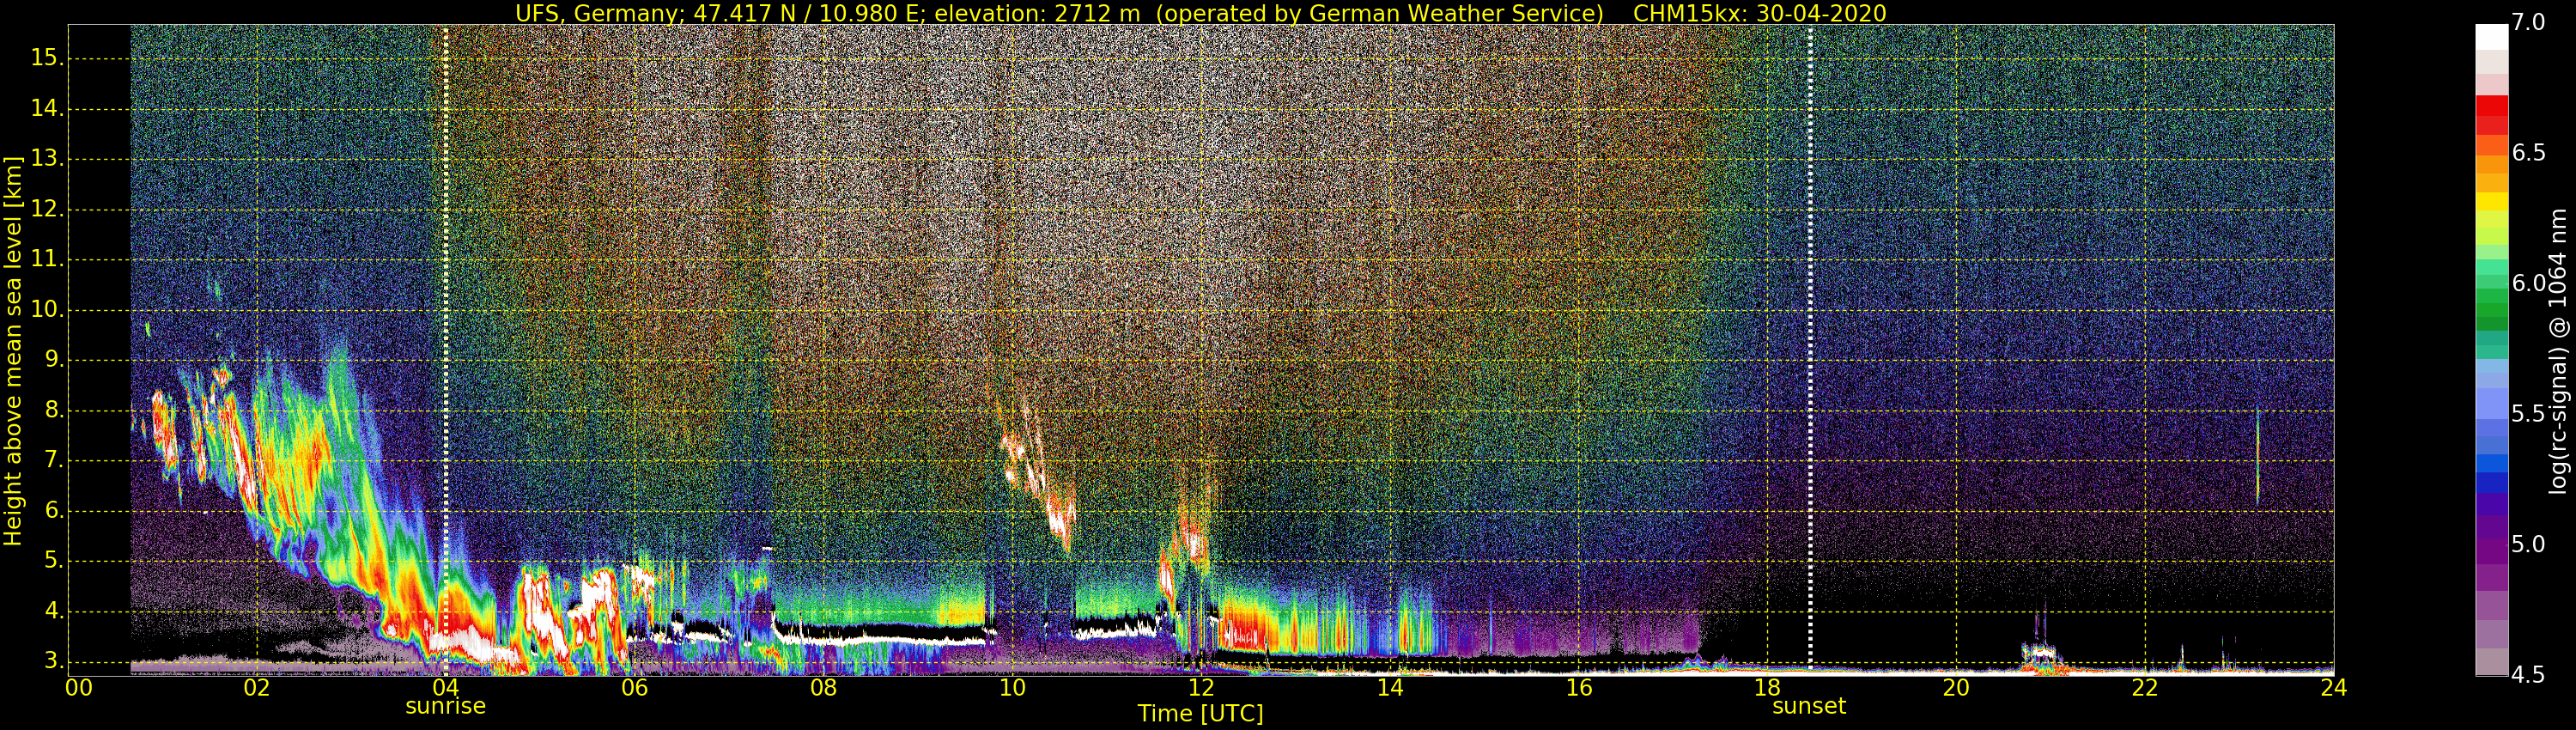The height and width of the screenshot is (730, 2576).
Task: Click the '6.' height tick label
Action: coord(53,510)
